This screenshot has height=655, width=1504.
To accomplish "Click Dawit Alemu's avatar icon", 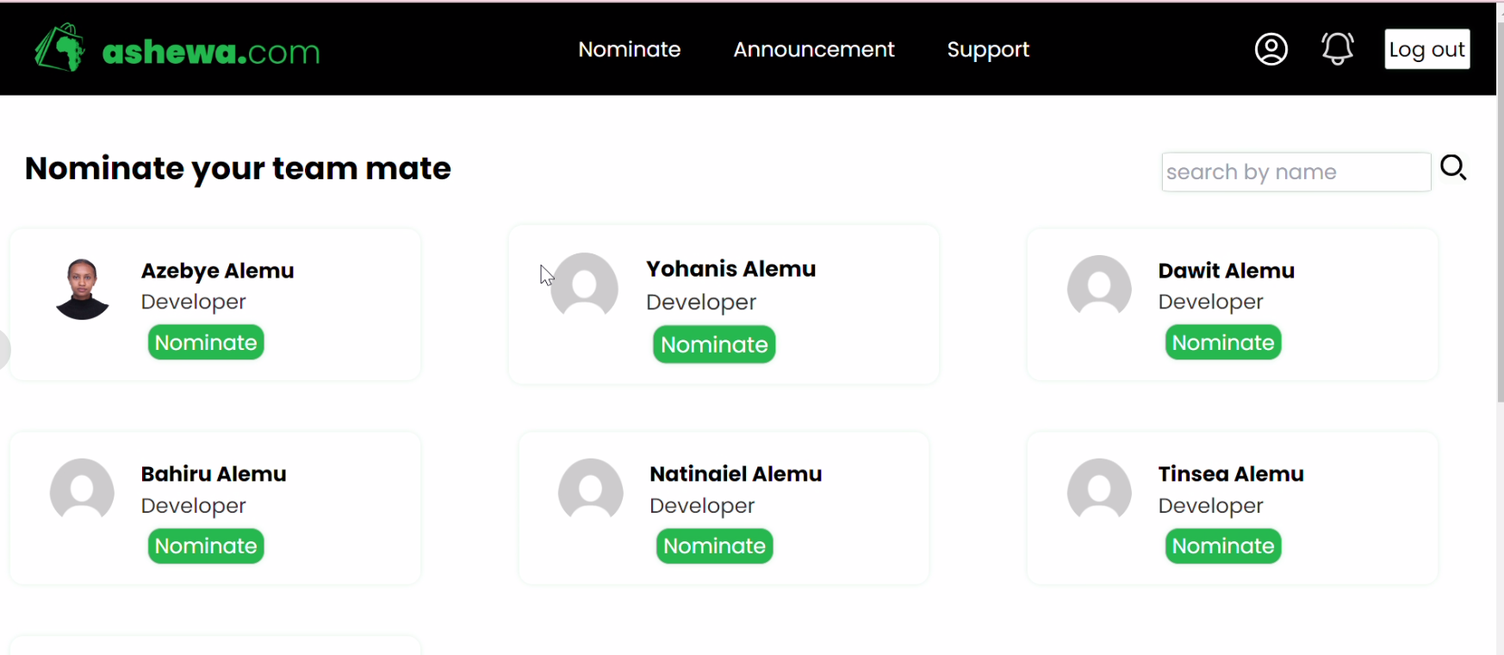I will click(1099, 286).
